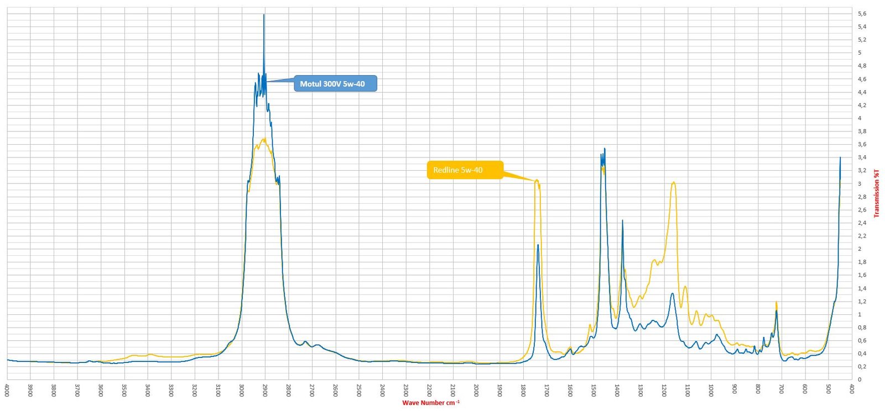Click the '900' wave number tick label
This screenshot has height=411, width=885.
click(x=735, y=389)
